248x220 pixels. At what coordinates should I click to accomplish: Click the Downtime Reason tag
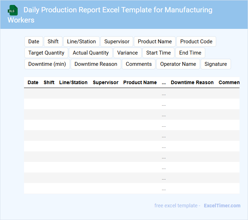pos(96,64)
